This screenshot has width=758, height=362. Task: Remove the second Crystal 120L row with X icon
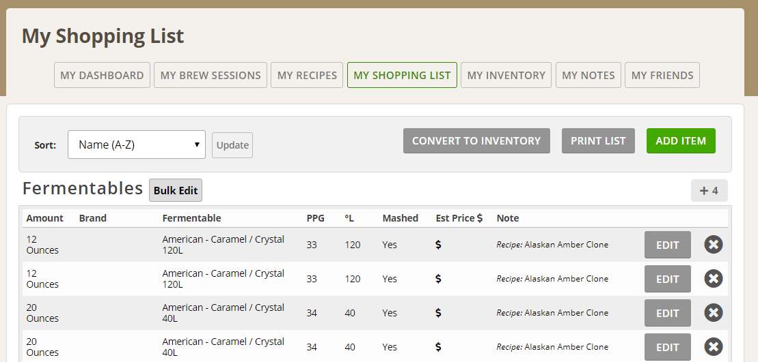pyautogui.click(x=713, y=279)
